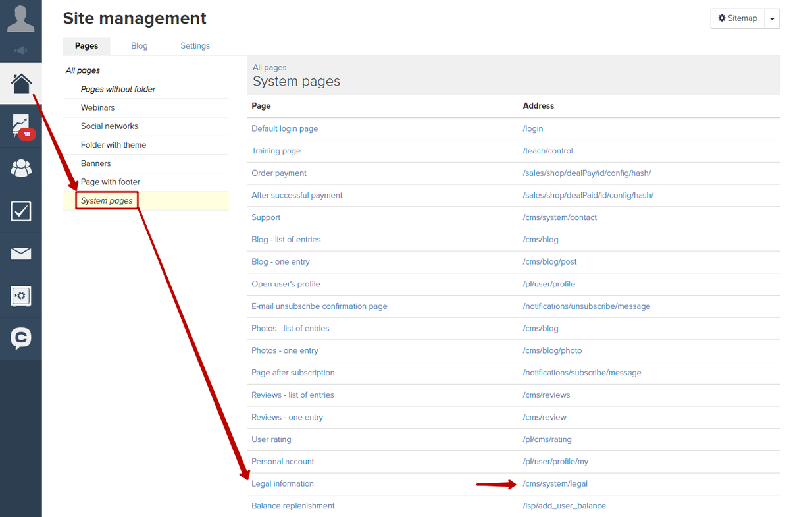Click the /cms/system/contact address
Screen dimensions: 789x517
click(559, 217)
